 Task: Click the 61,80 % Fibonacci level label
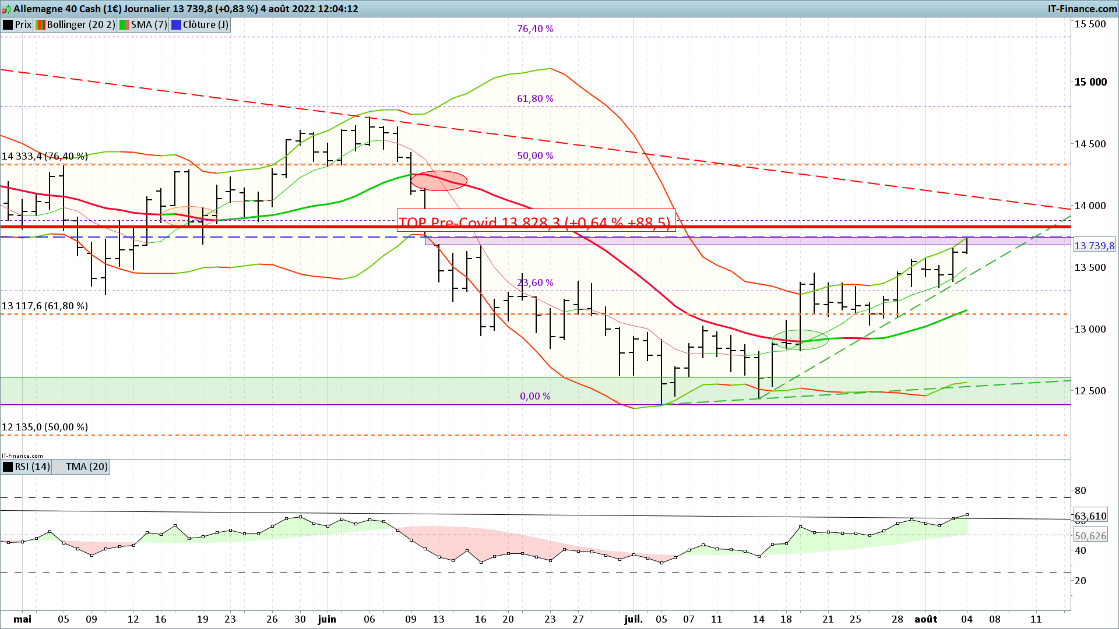[x=535, y=98]
